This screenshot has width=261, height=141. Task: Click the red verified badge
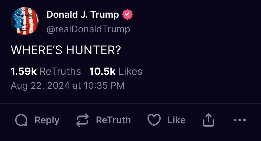click(x=128, y=15)
